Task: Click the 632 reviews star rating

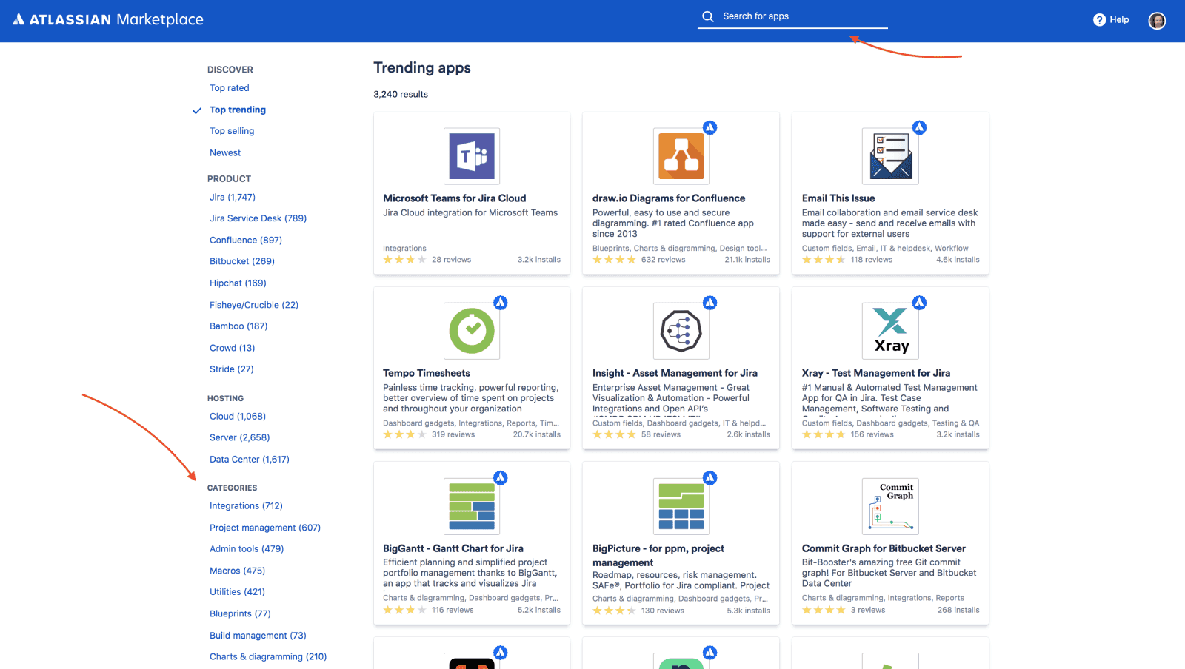Action: (614, 260)
